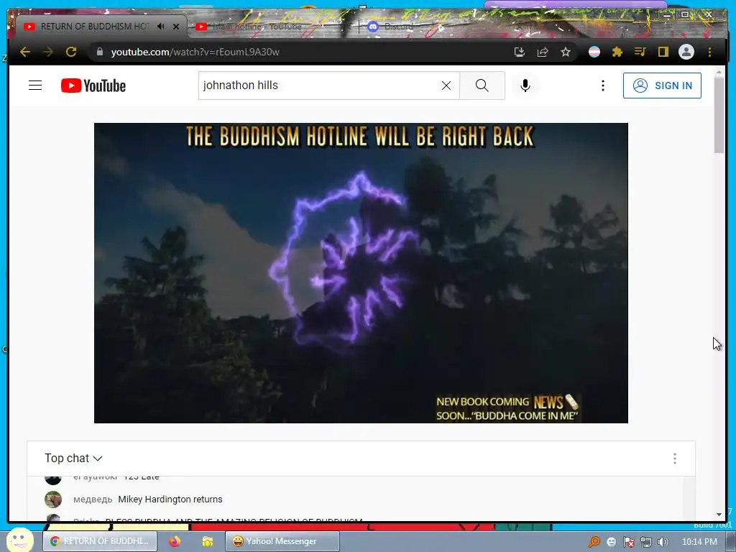Click the scrollbar up arrow

point(719,72)
